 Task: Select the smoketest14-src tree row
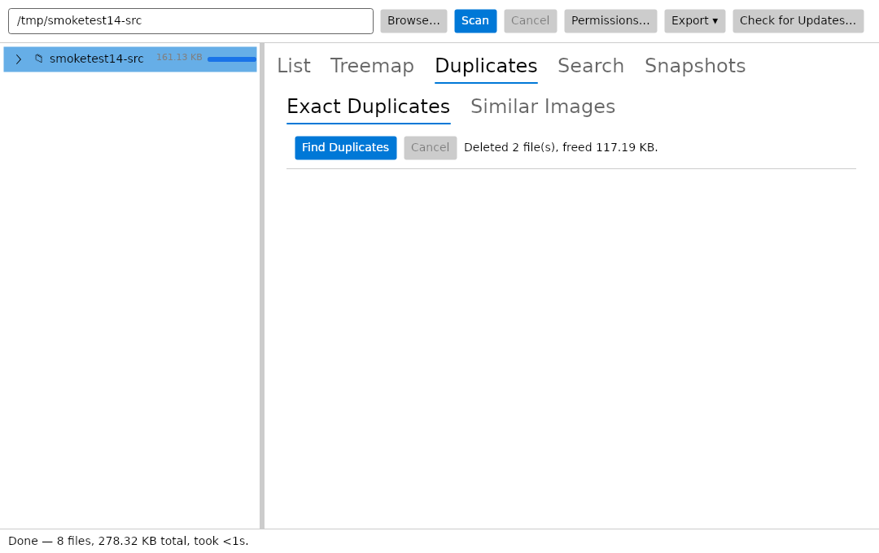pyautogui.click(x=130, y=59)
